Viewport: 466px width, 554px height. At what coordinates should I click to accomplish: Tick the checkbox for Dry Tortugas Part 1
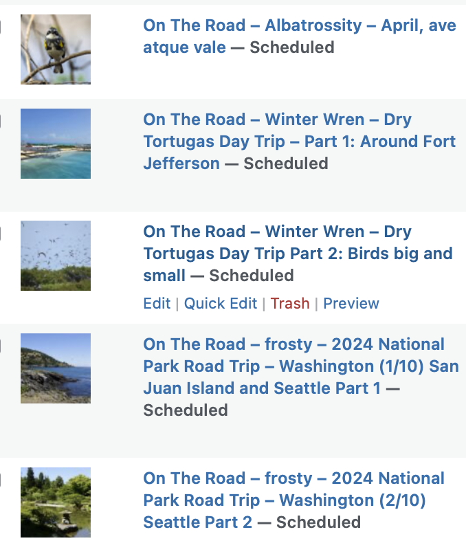point(1,121)
